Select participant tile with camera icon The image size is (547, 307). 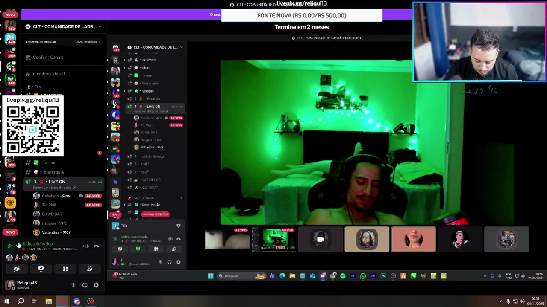pyautogui.click(x=321, y=239)
